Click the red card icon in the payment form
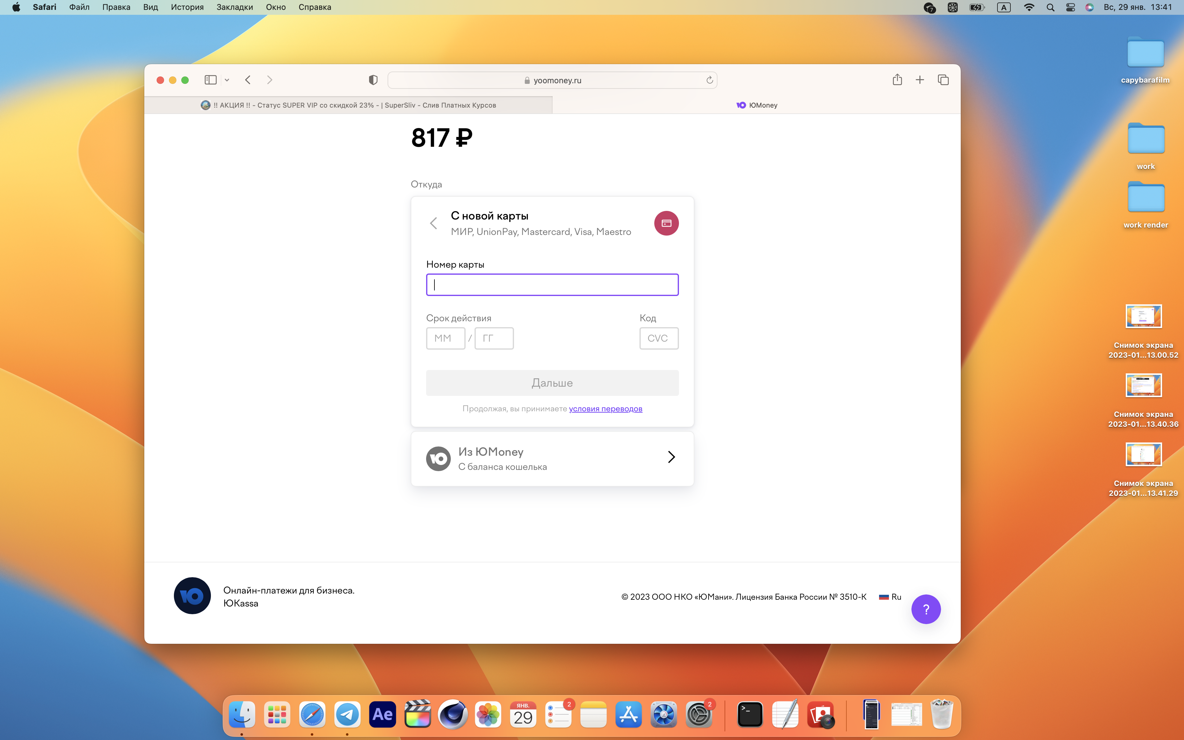This screenshot has width=1184, height=740. [x=666, y=223]
